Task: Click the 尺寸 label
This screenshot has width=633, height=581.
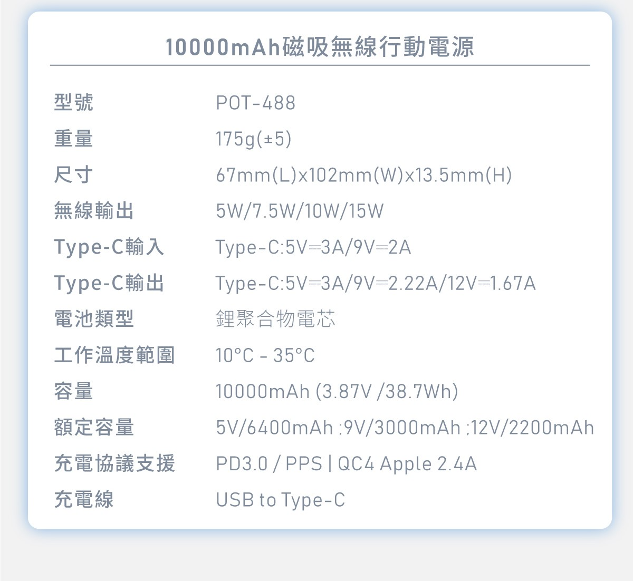Action: click(74, 175)
